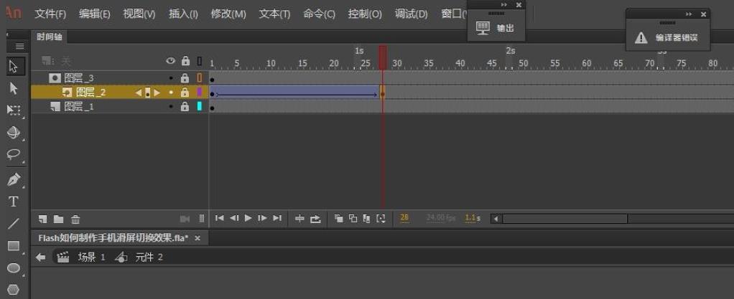Go to last frame
The width and height of the screenshot is (734, 299).
[x=277, y=218]
